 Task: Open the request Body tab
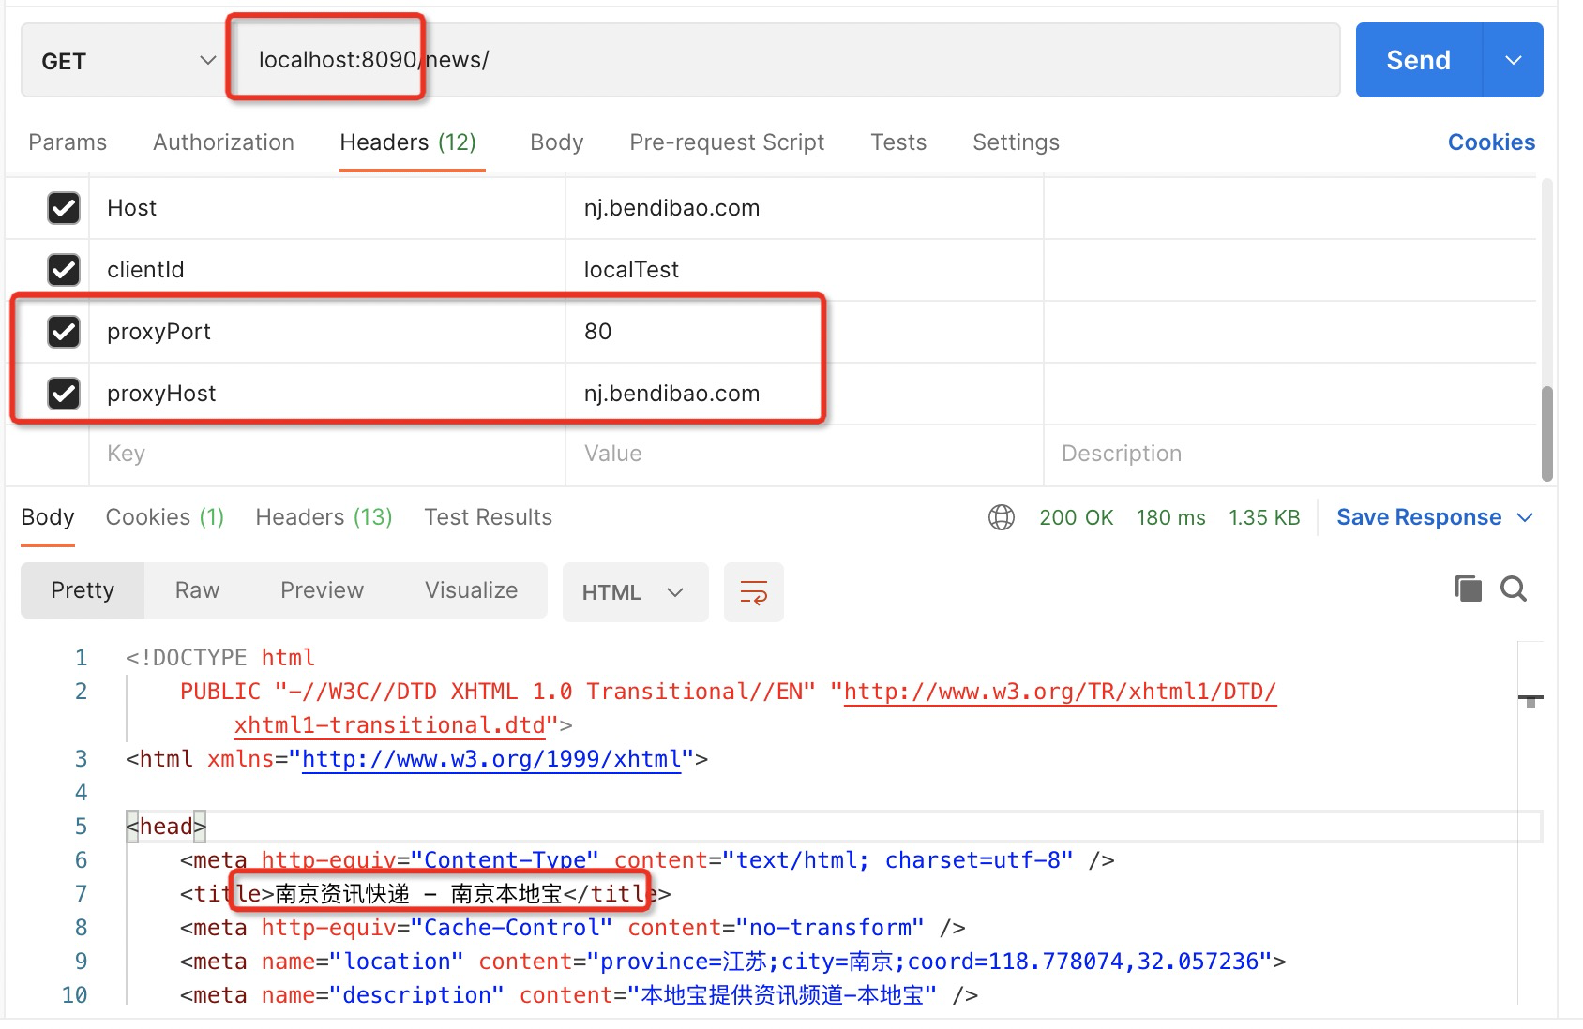557,142
